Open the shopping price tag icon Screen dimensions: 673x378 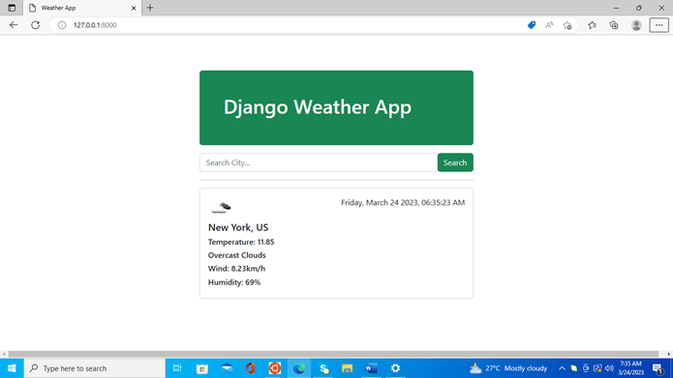(x=532, y=25)
